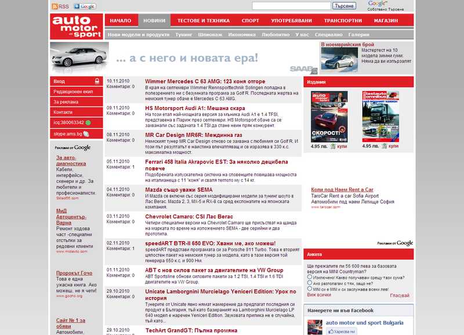Click the RSS feed icon
Viewport: 464px width, 335px height.
pos(55,6)
